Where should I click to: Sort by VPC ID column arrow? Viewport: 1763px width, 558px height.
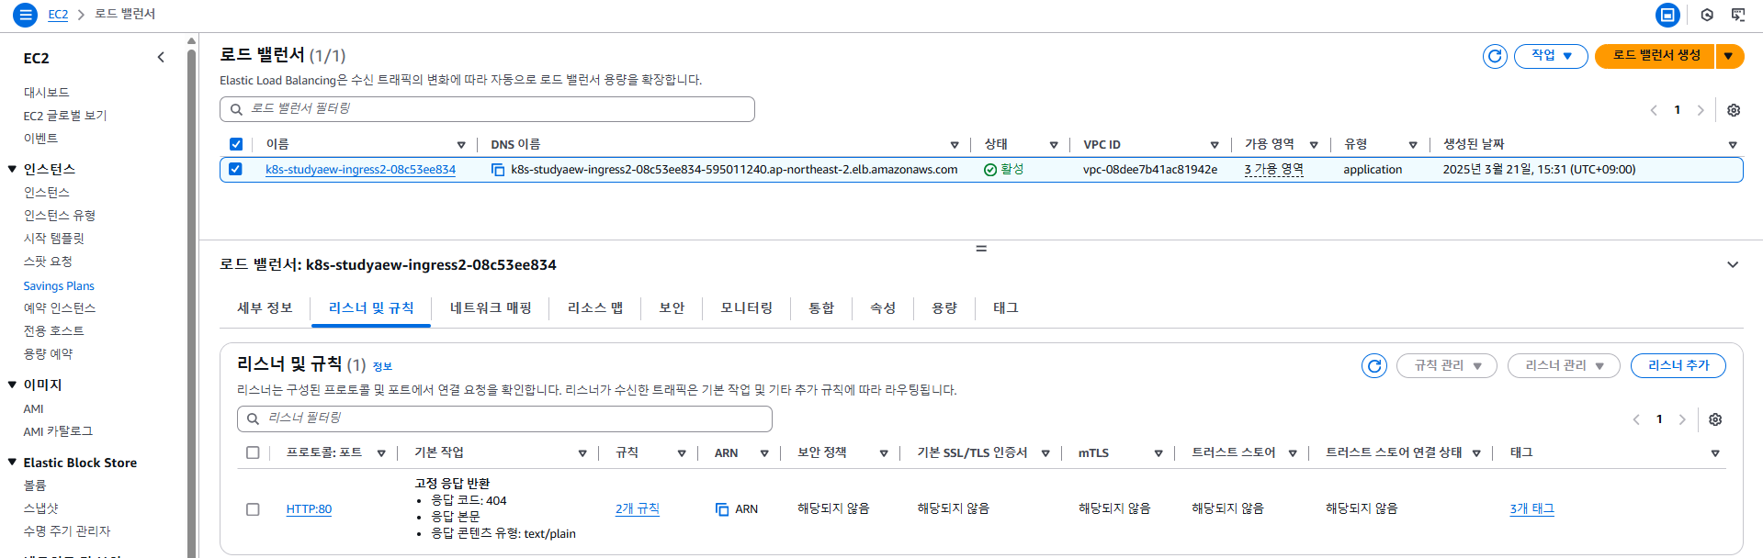(1215, 145)
